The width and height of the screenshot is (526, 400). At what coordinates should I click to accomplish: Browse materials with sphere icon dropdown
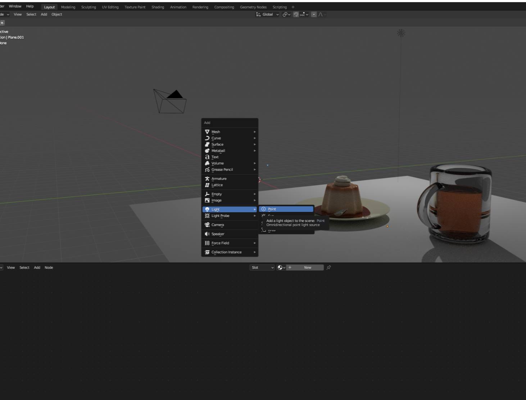(x=281, y=267)
